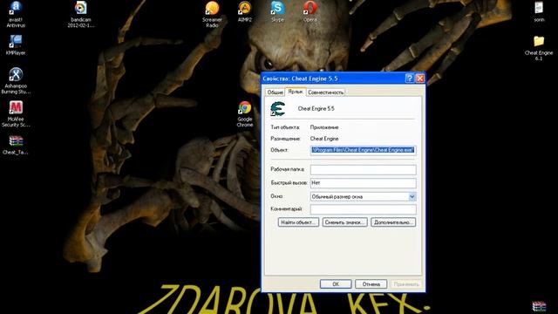
Task: Select the Google Chrome desktop icon
Action: click(x=245, y=114)
